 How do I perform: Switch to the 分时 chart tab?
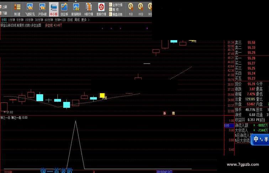coord(4,20)
